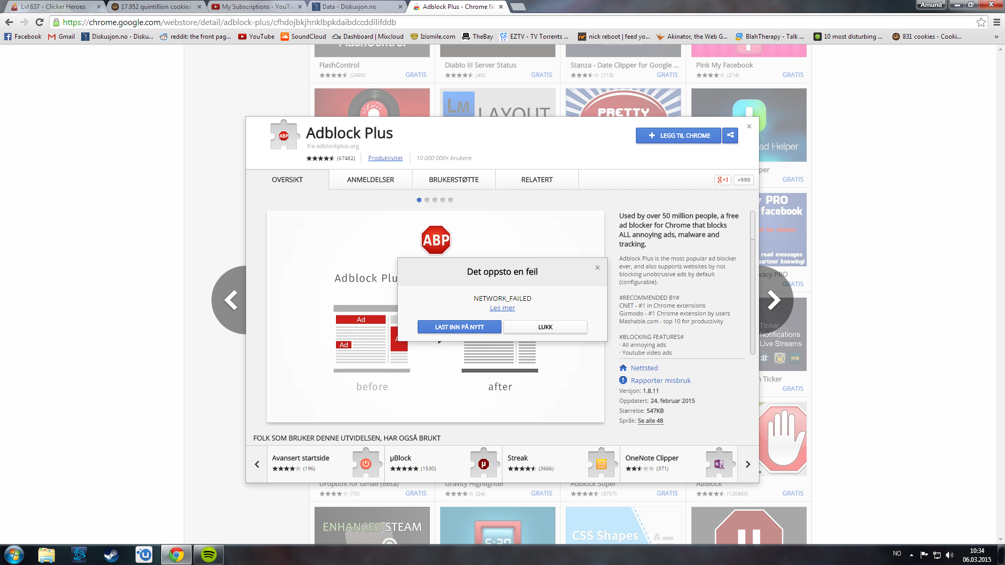Select the OVERSIKT tab

287,179
